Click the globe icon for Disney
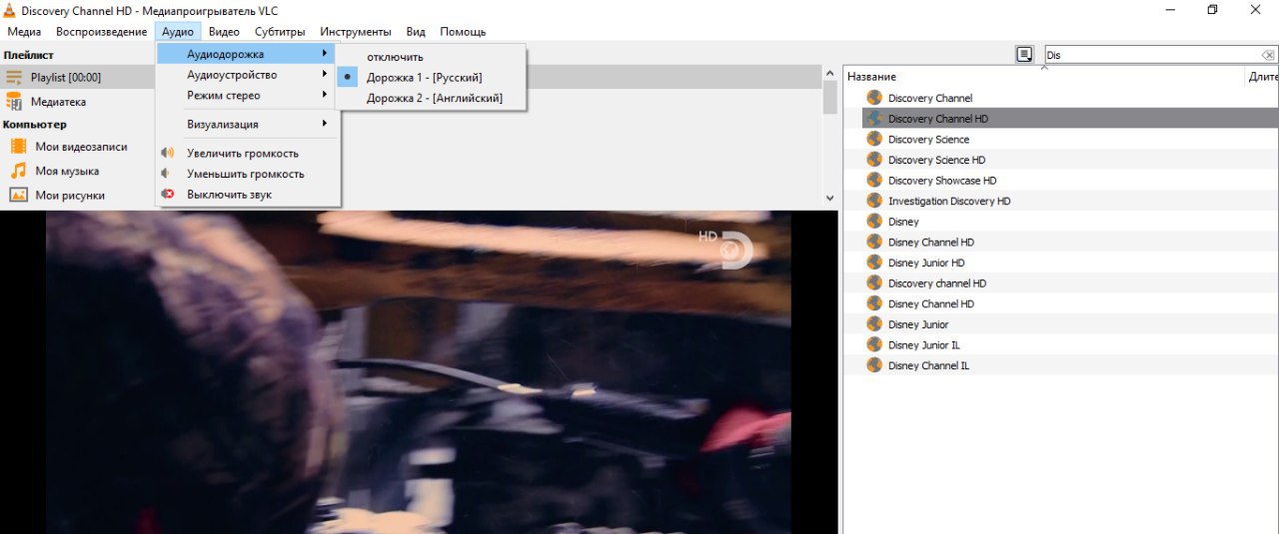This screenshot has height=534, width=1279. (874, 222)
